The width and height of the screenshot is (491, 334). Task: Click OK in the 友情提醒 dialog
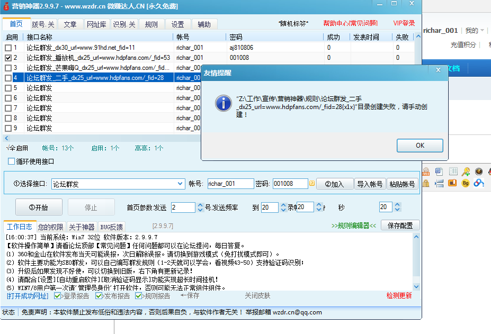419,145
